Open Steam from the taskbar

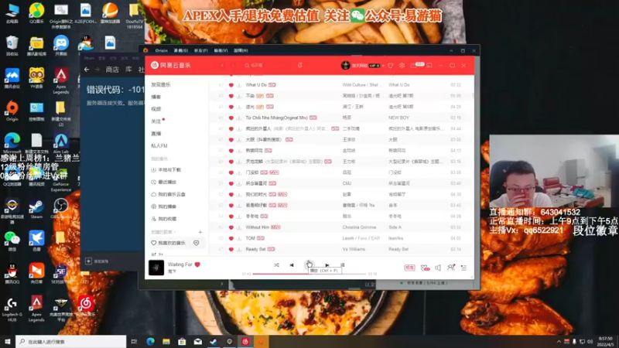click(214, 342)
